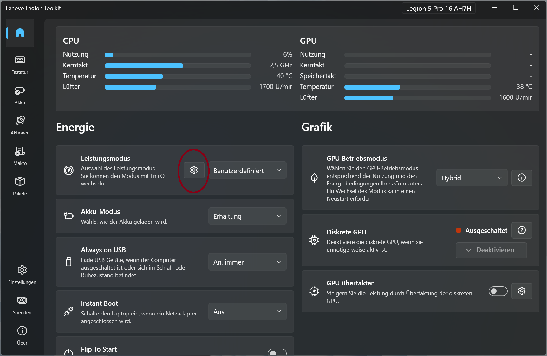Click the Instant Boot plug icon
This screenshot has width=547, height=356.
click(68, 312)
